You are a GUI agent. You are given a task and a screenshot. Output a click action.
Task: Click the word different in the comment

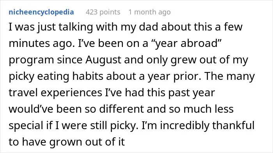point(122,109)
